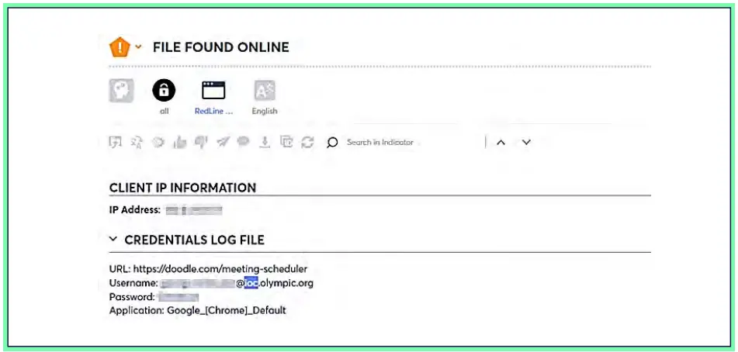Select the black padlock icon labeled all
738x352 pixels.
pyautogui.click(x=164, y=90)
